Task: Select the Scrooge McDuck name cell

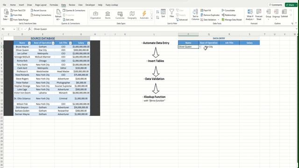Action: (x=22, y=57)
